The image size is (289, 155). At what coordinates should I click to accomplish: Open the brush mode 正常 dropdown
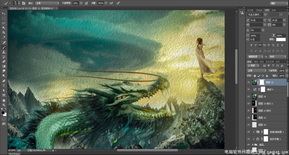47,3
